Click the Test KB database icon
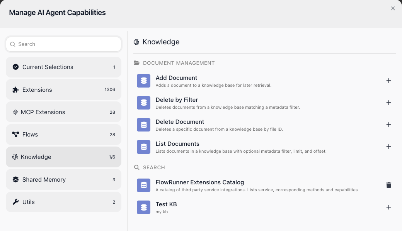402x231 pixels. (143, 207)
